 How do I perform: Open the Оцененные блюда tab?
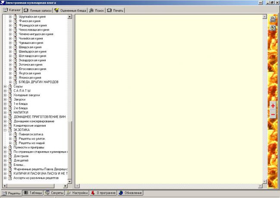71,10
